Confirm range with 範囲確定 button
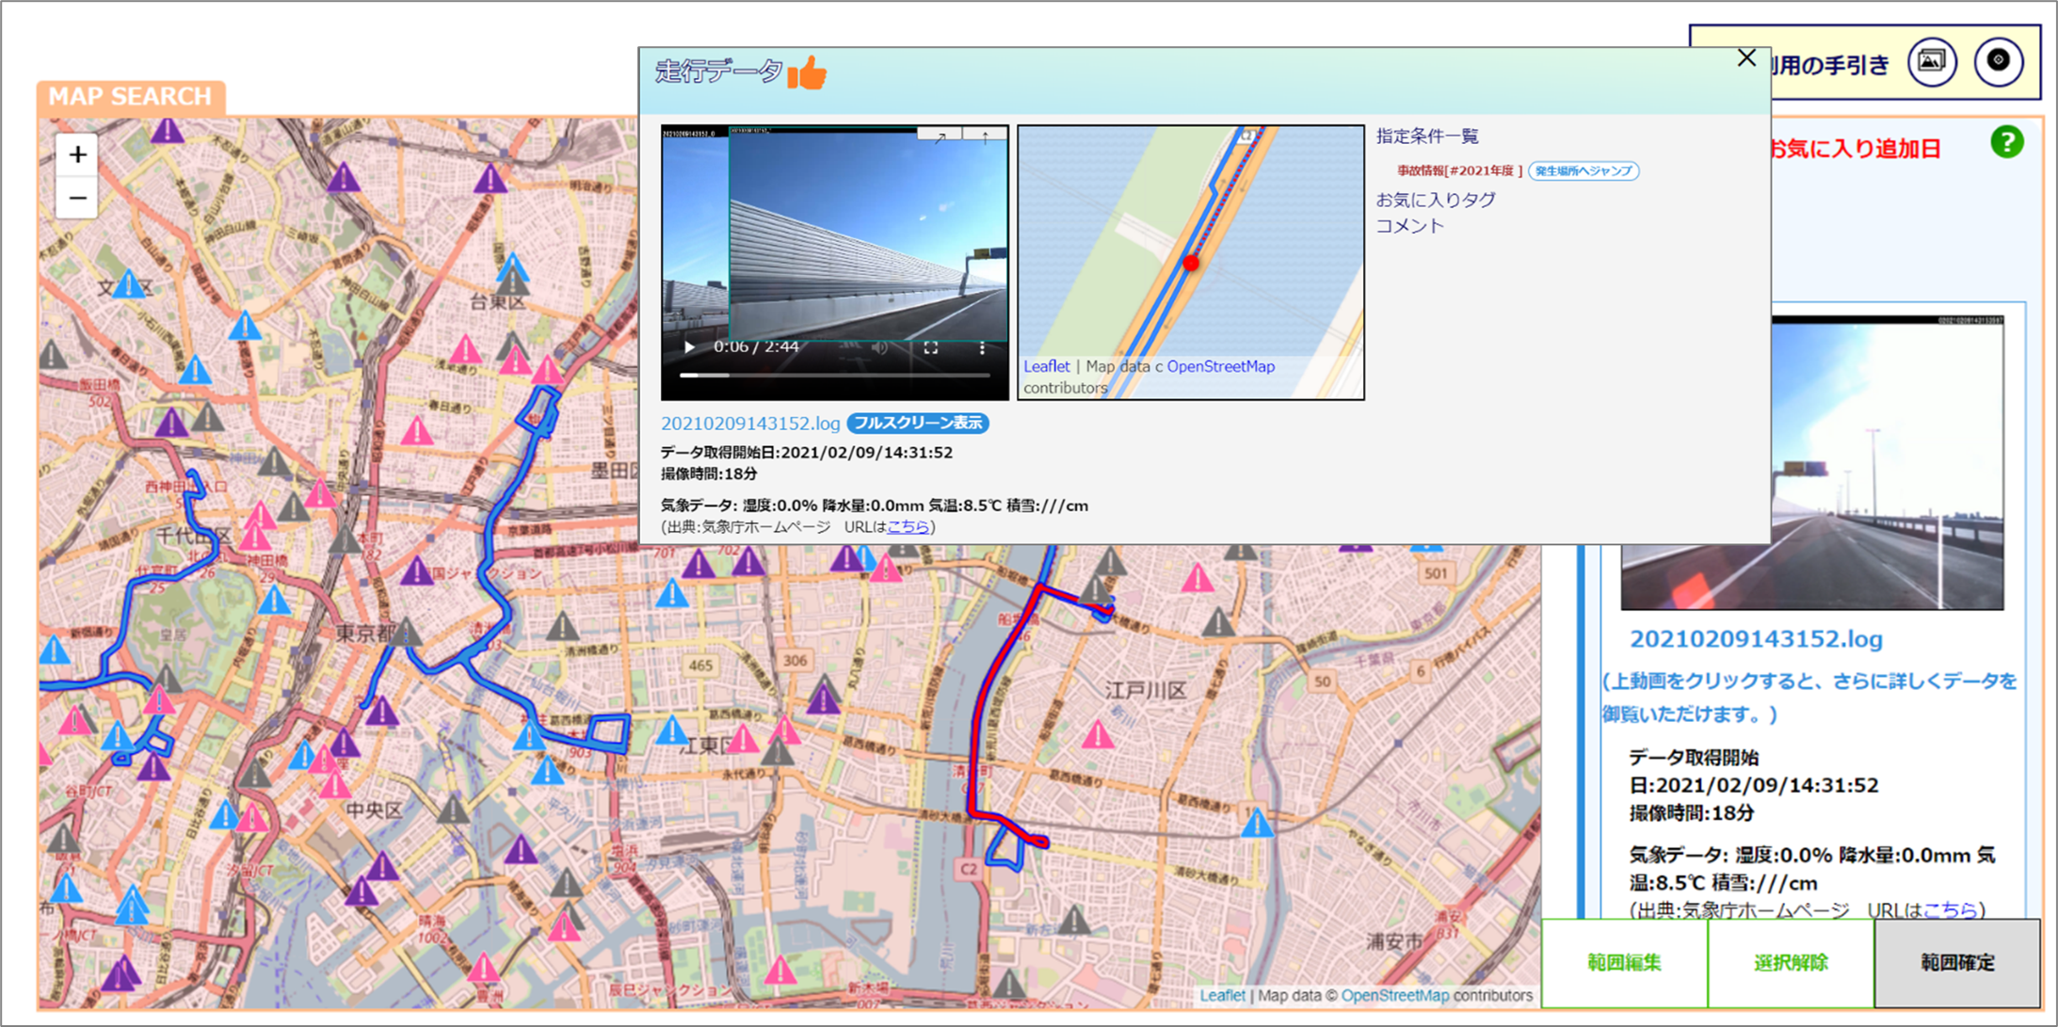Screen dimensions: 2058x1027 pos(1957,962)
